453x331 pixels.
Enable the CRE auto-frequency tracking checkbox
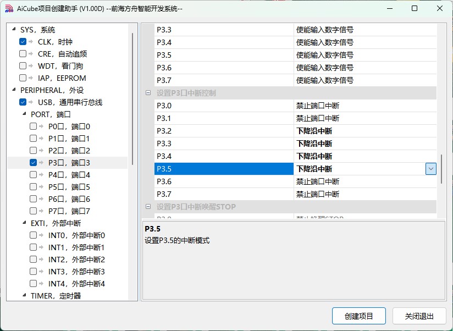(x=23, y=54)
